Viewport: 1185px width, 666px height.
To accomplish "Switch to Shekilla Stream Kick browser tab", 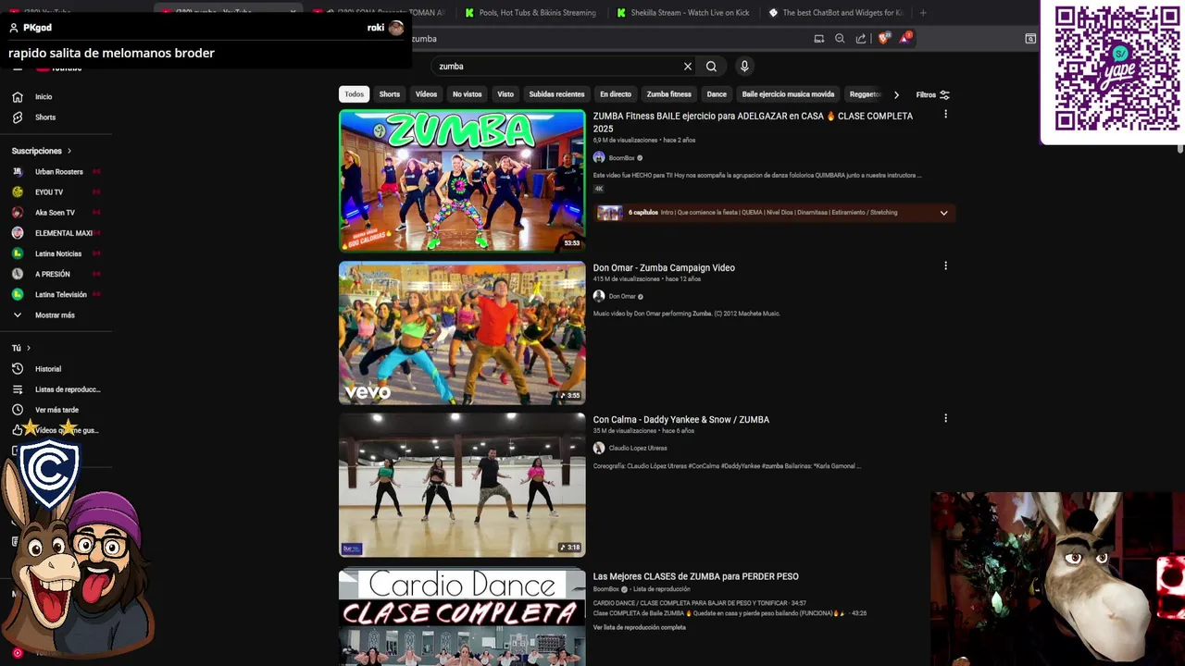I will tap(683, 13).
